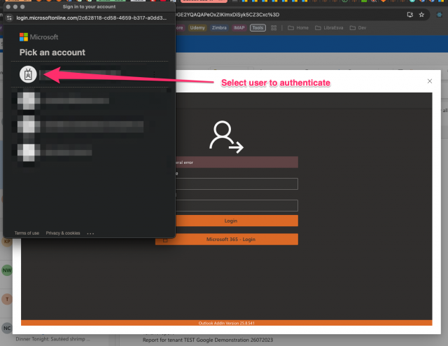Click the bookmark star in address bar
Viewport: 448px width, 346px height.
(421, 14)
